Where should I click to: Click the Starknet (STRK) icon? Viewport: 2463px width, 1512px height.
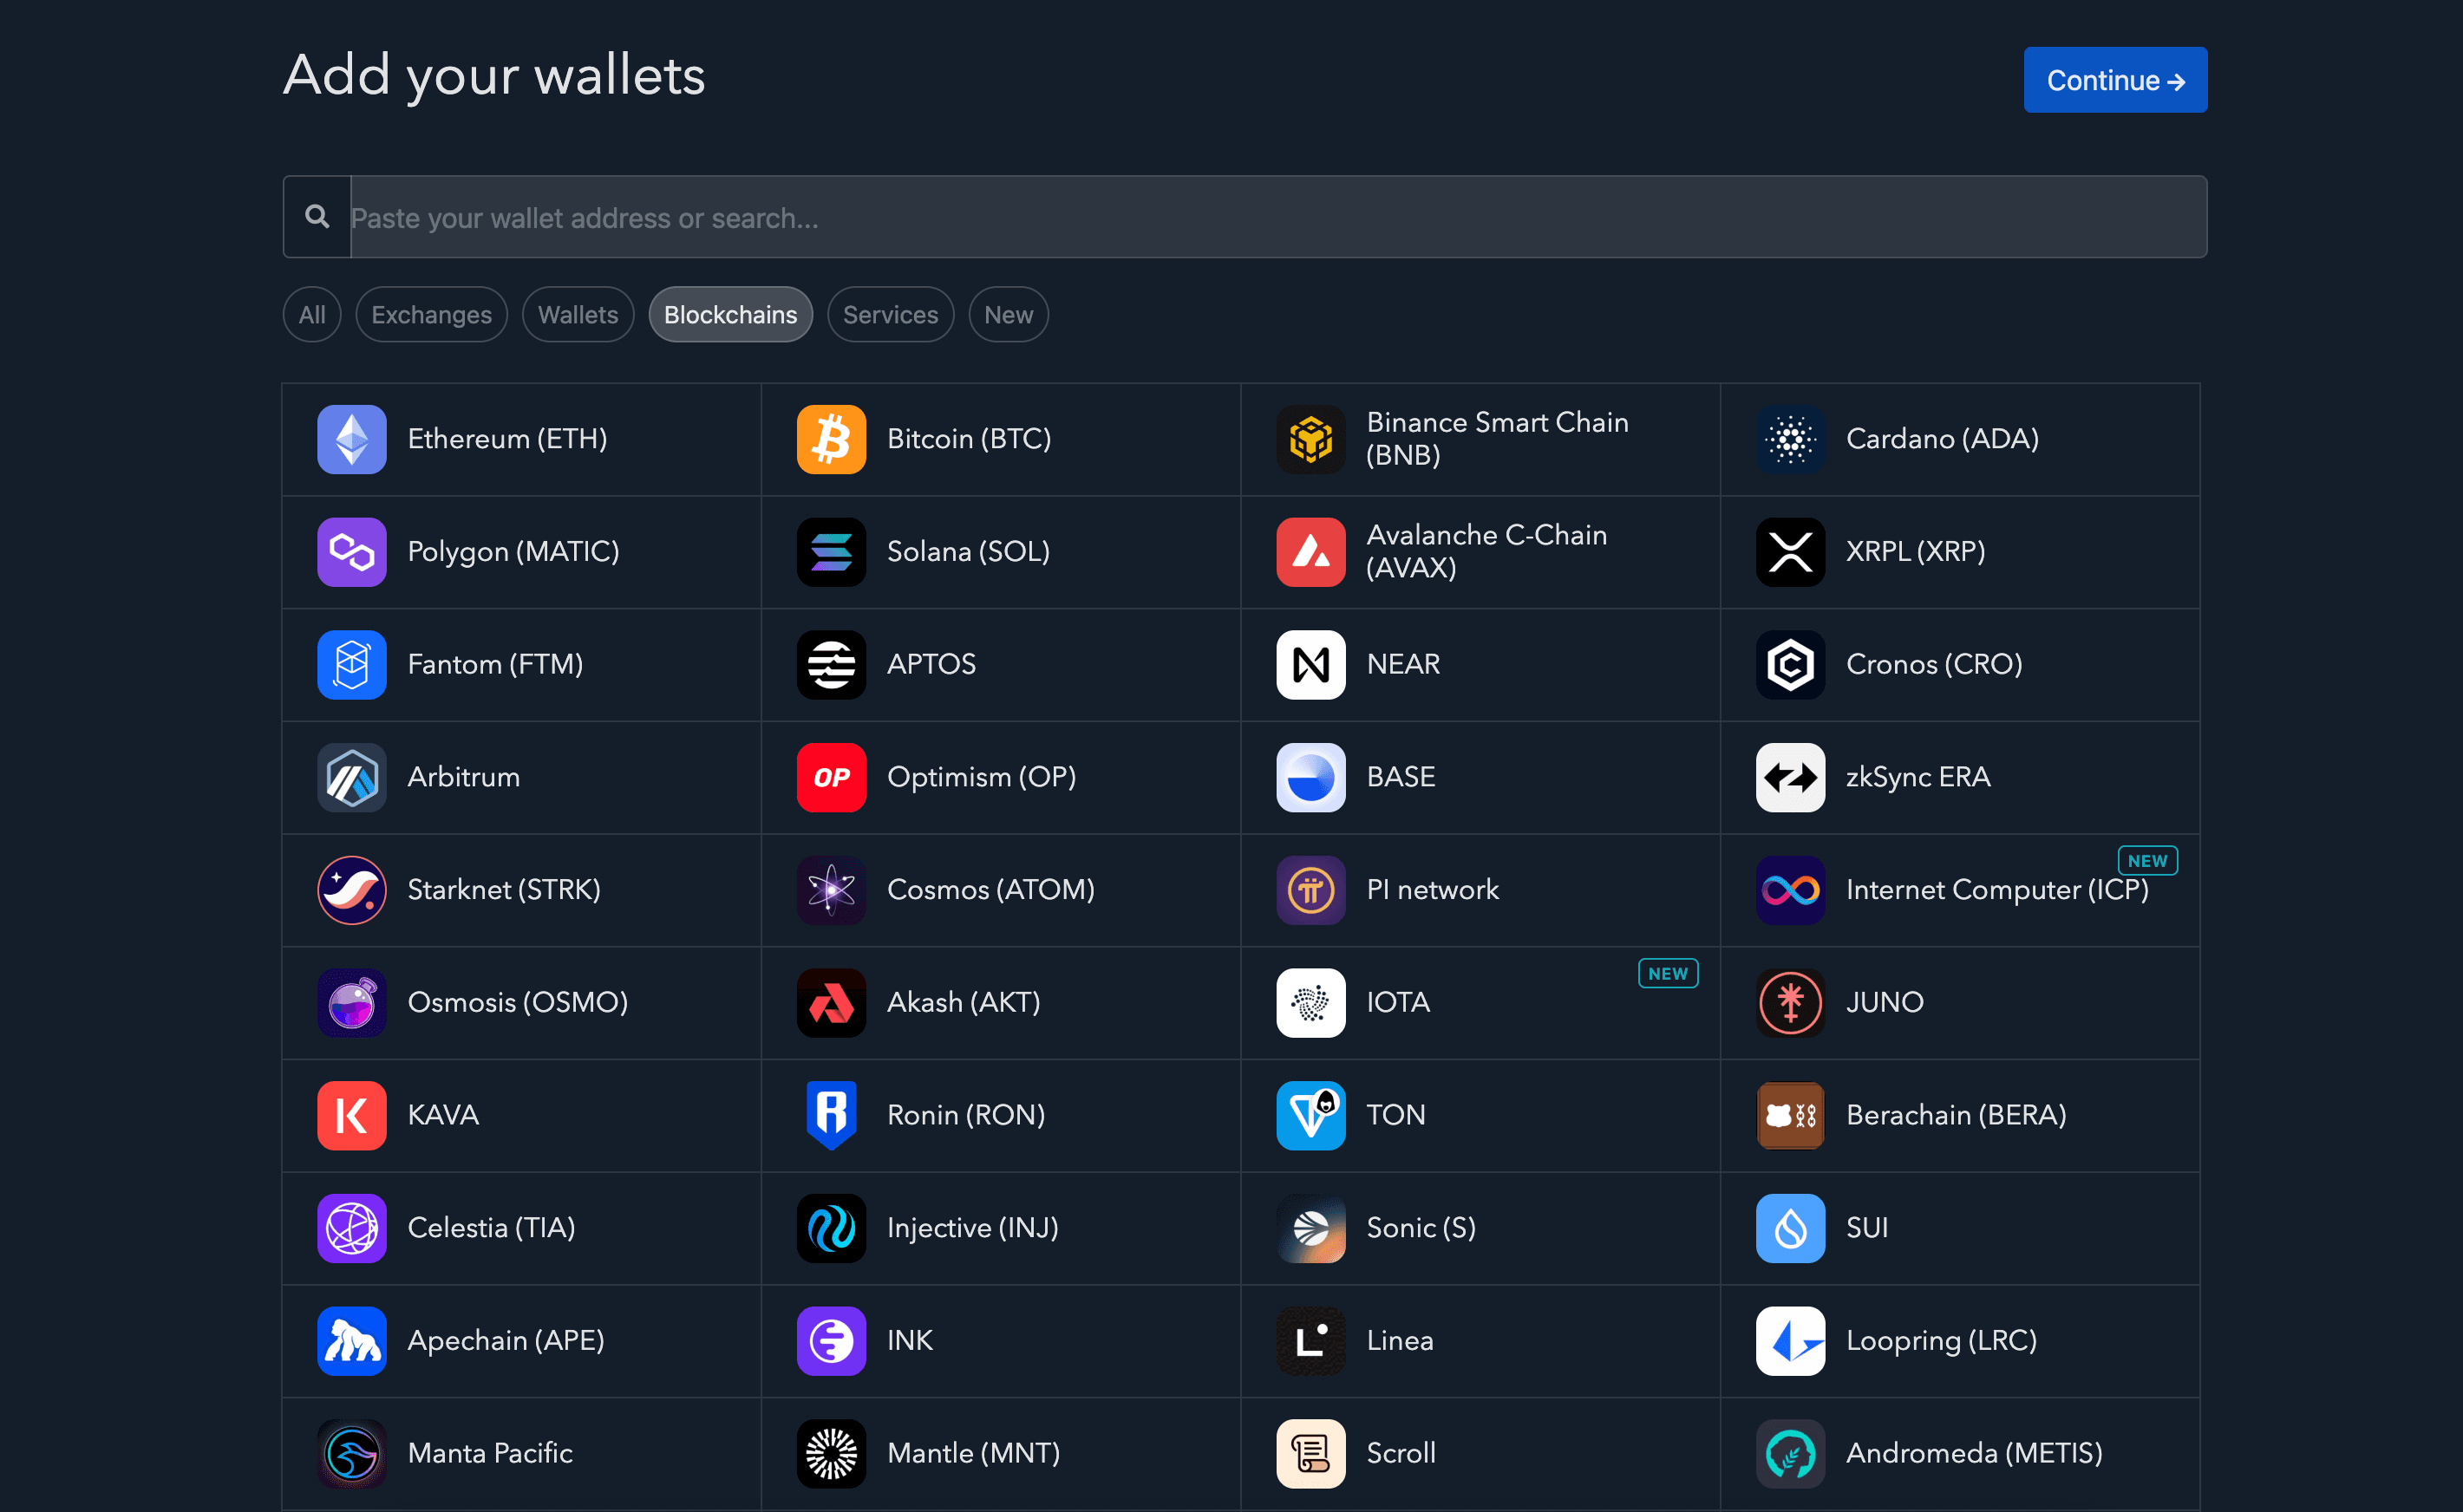tap(351, 890)
